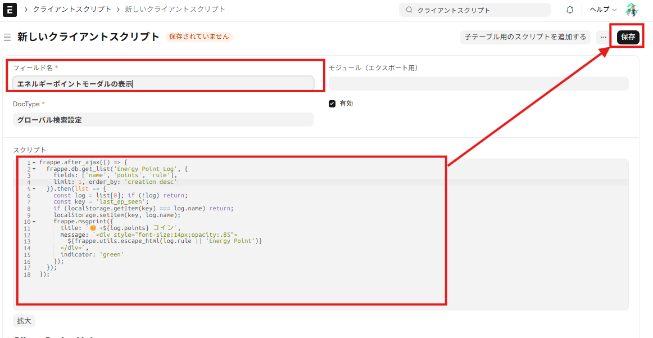Focus the フィールド名 input field

click(x=163, y=84)
